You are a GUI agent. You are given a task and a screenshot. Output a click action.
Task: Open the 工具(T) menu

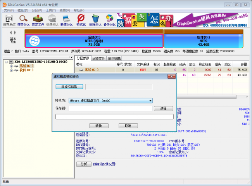pos(51,10)
